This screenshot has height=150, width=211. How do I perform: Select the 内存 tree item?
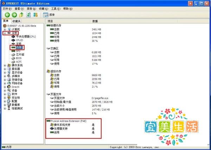point(19,47)
